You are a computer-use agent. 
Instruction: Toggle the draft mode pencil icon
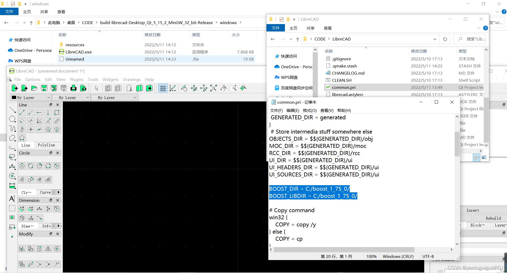click(x=173, y=88)
